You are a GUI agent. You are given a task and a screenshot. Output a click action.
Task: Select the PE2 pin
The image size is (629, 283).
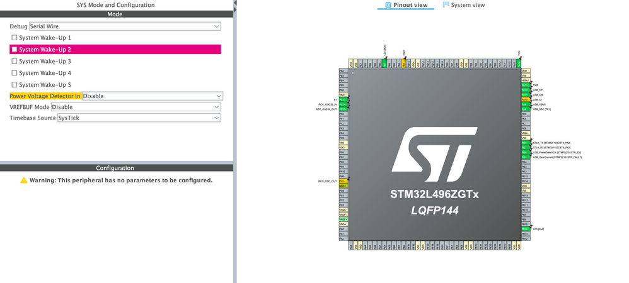click(x=343, y=70)
